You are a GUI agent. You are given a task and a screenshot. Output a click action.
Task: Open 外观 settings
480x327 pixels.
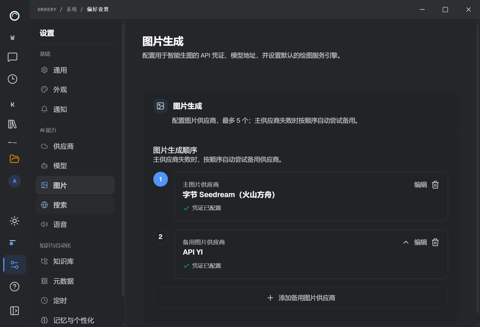click(75, 90)
